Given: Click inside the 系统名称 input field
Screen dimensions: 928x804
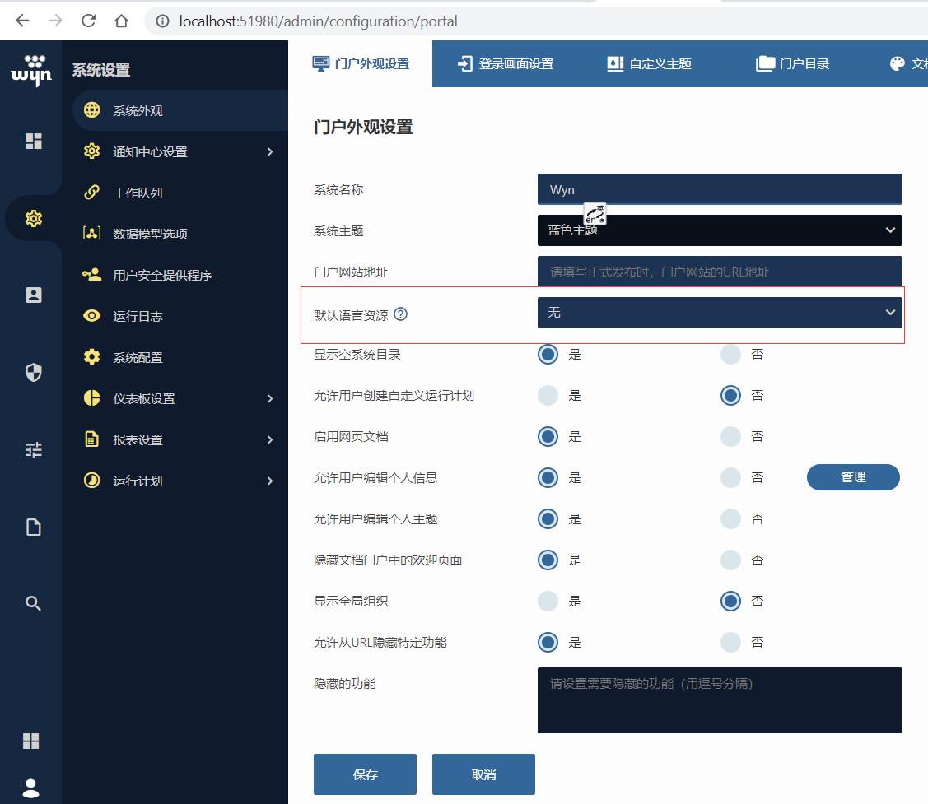Looking at the screenshot, I should coord(720,189).
